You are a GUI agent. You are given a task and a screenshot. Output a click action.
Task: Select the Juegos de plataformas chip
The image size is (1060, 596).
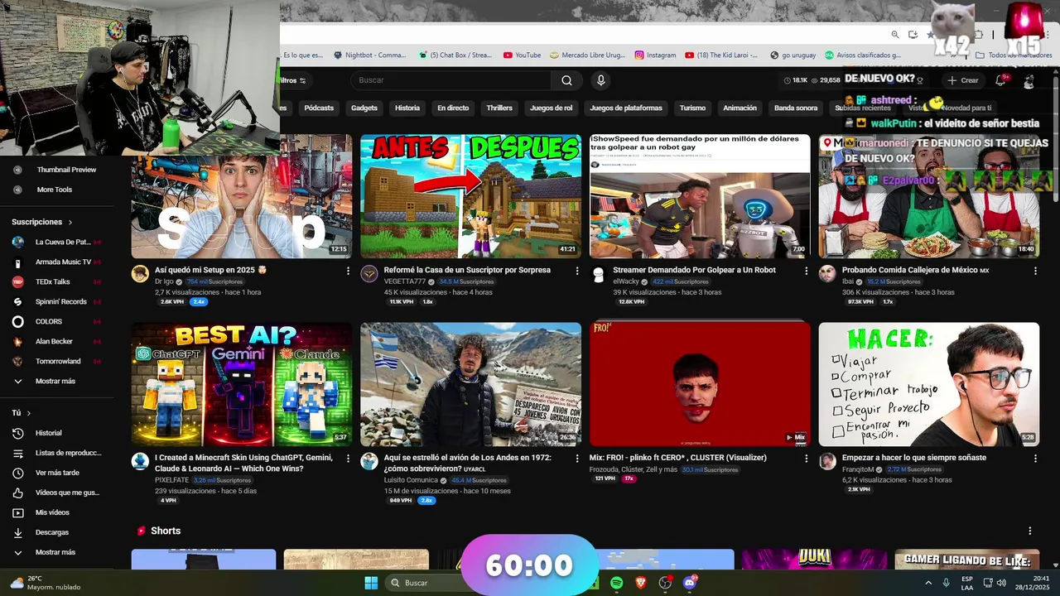point(626,108)
